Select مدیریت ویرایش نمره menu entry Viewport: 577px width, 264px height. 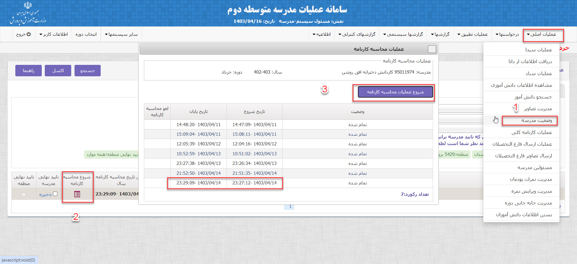(532, 191)
